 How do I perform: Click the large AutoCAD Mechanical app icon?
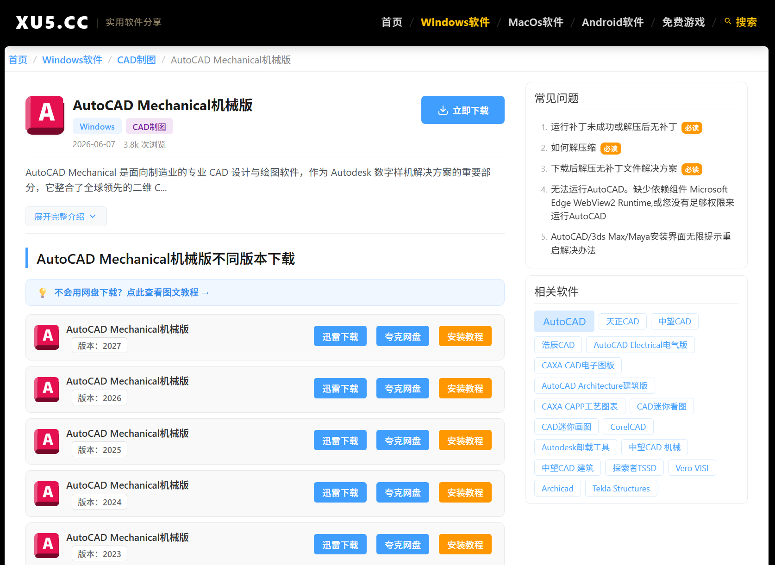point(45,115)
